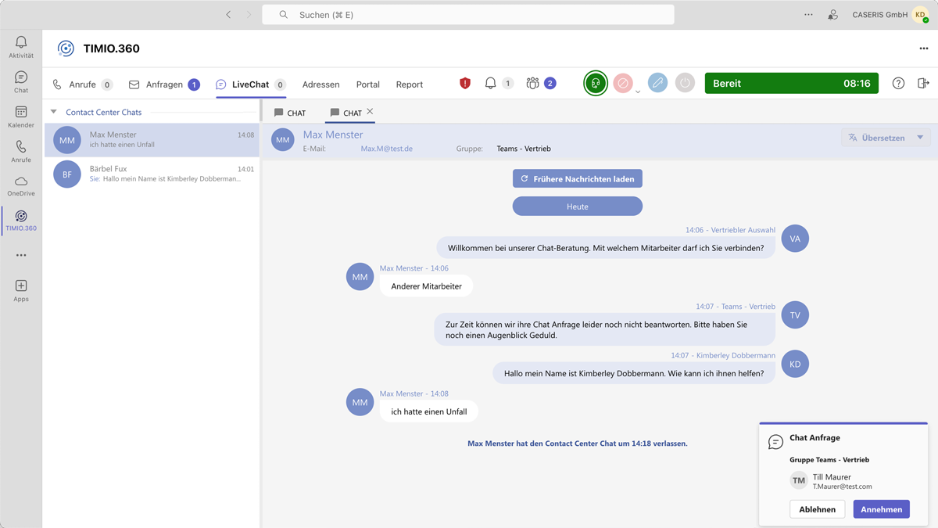Open Kalender in the left sidebar
This screenshot has width=938, height=528.
pyautogui.click(x=21, y=117)
